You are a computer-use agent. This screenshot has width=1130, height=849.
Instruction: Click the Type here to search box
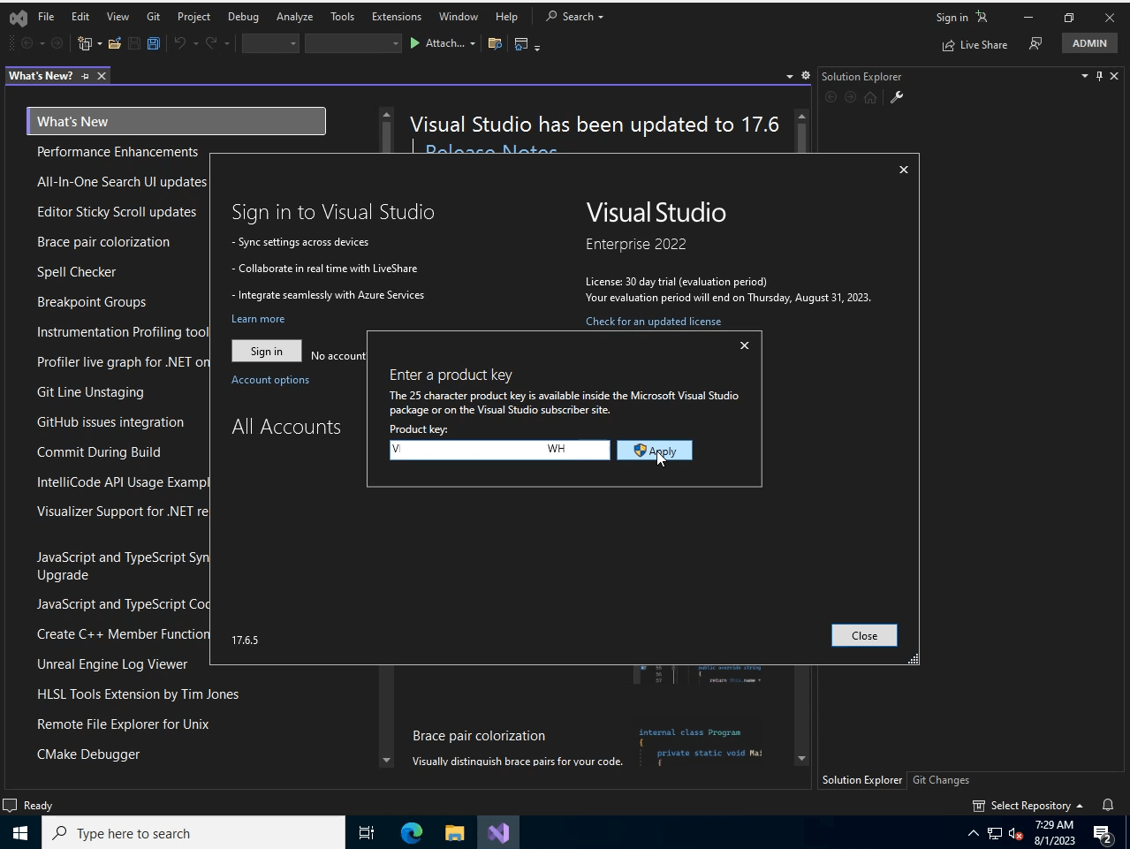coord(193,832)
